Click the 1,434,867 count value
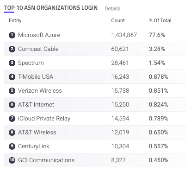The image size is (191, 171). 124,35
